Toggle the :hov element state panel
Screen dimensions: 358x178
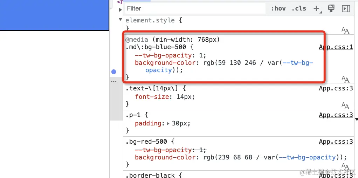(x=278, y=8)
